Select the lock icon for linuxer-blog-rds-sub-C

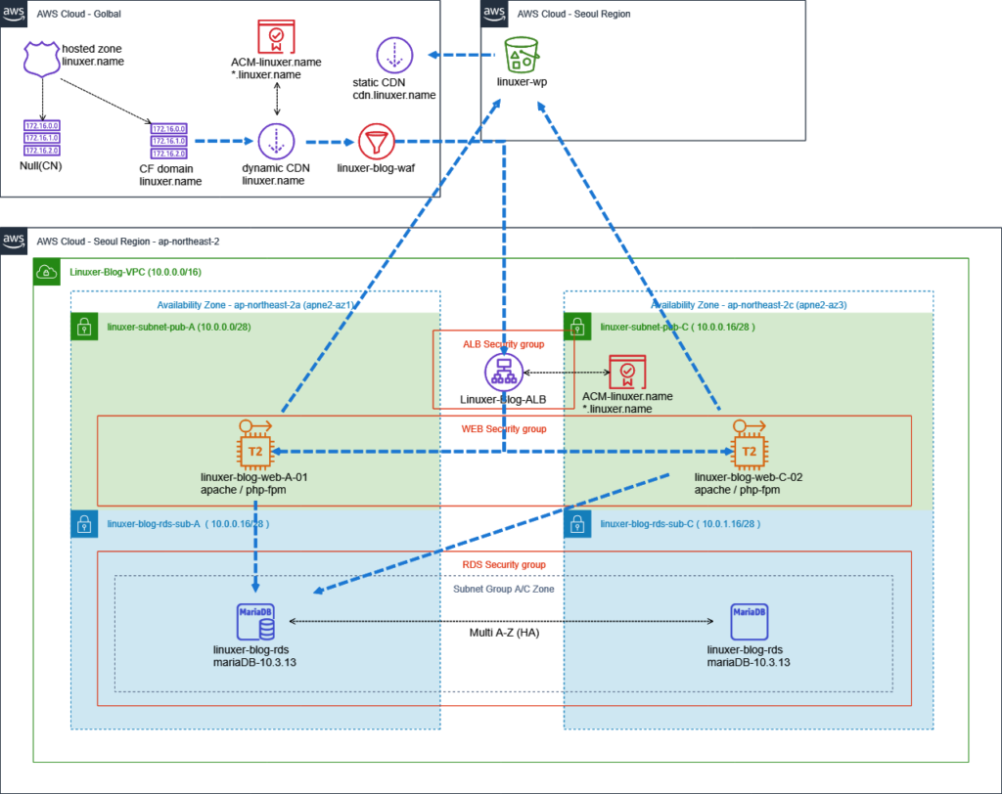(577, 523)
